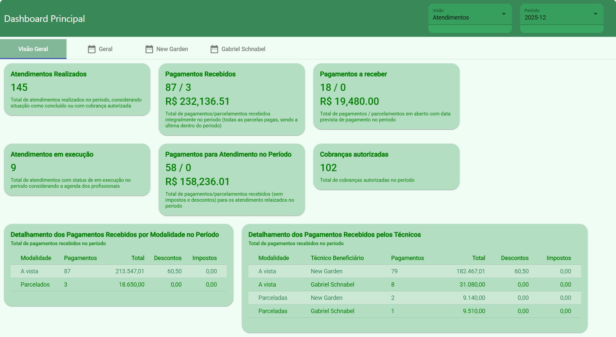Click the calendar icon beside New Garden

pyautogui.click(x=149, y=49)
